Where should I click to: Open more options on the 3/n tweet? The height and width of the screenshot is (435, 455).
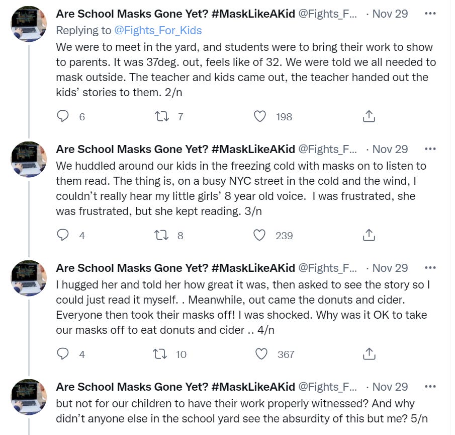[430, 149]
